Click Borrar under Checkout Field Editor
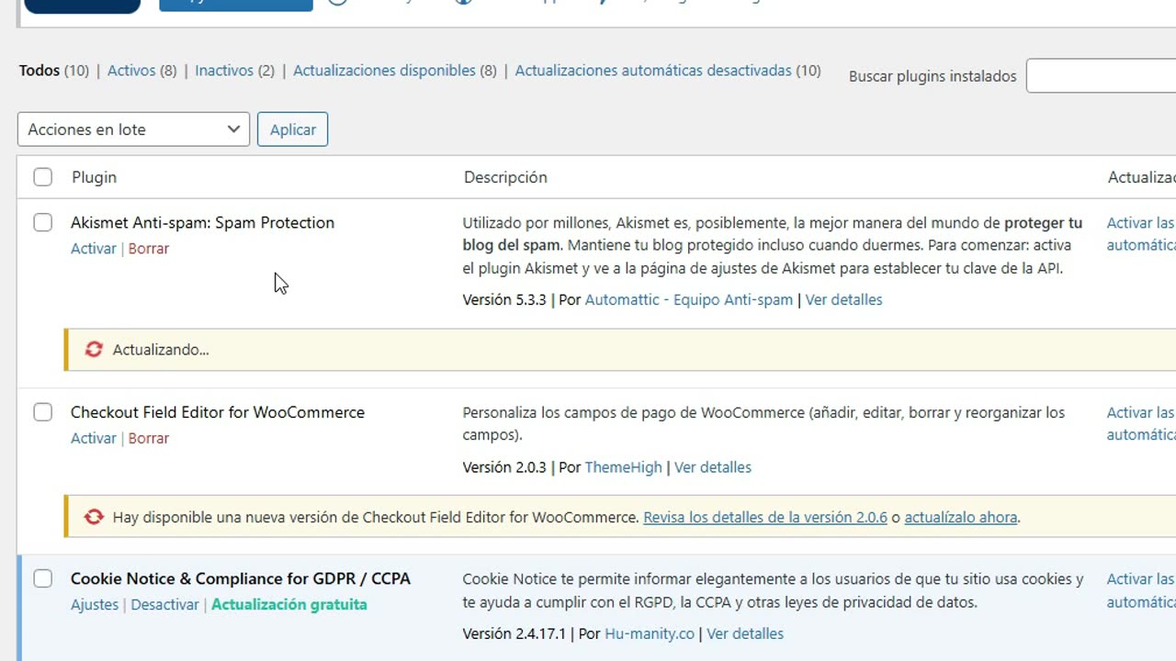 [149, 439]
